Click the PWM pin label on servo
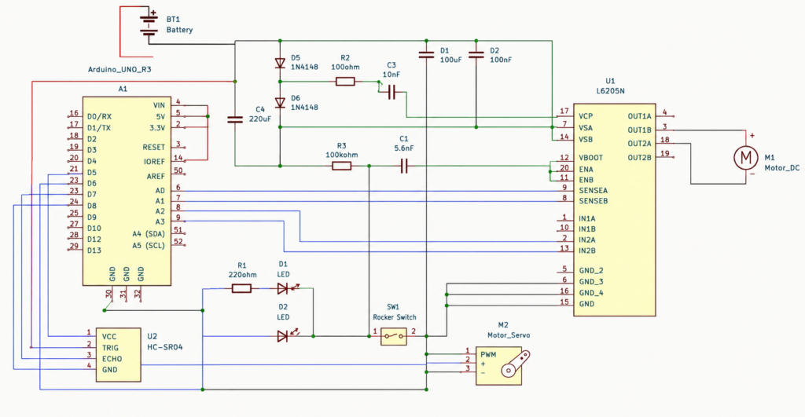 [487, 354]
